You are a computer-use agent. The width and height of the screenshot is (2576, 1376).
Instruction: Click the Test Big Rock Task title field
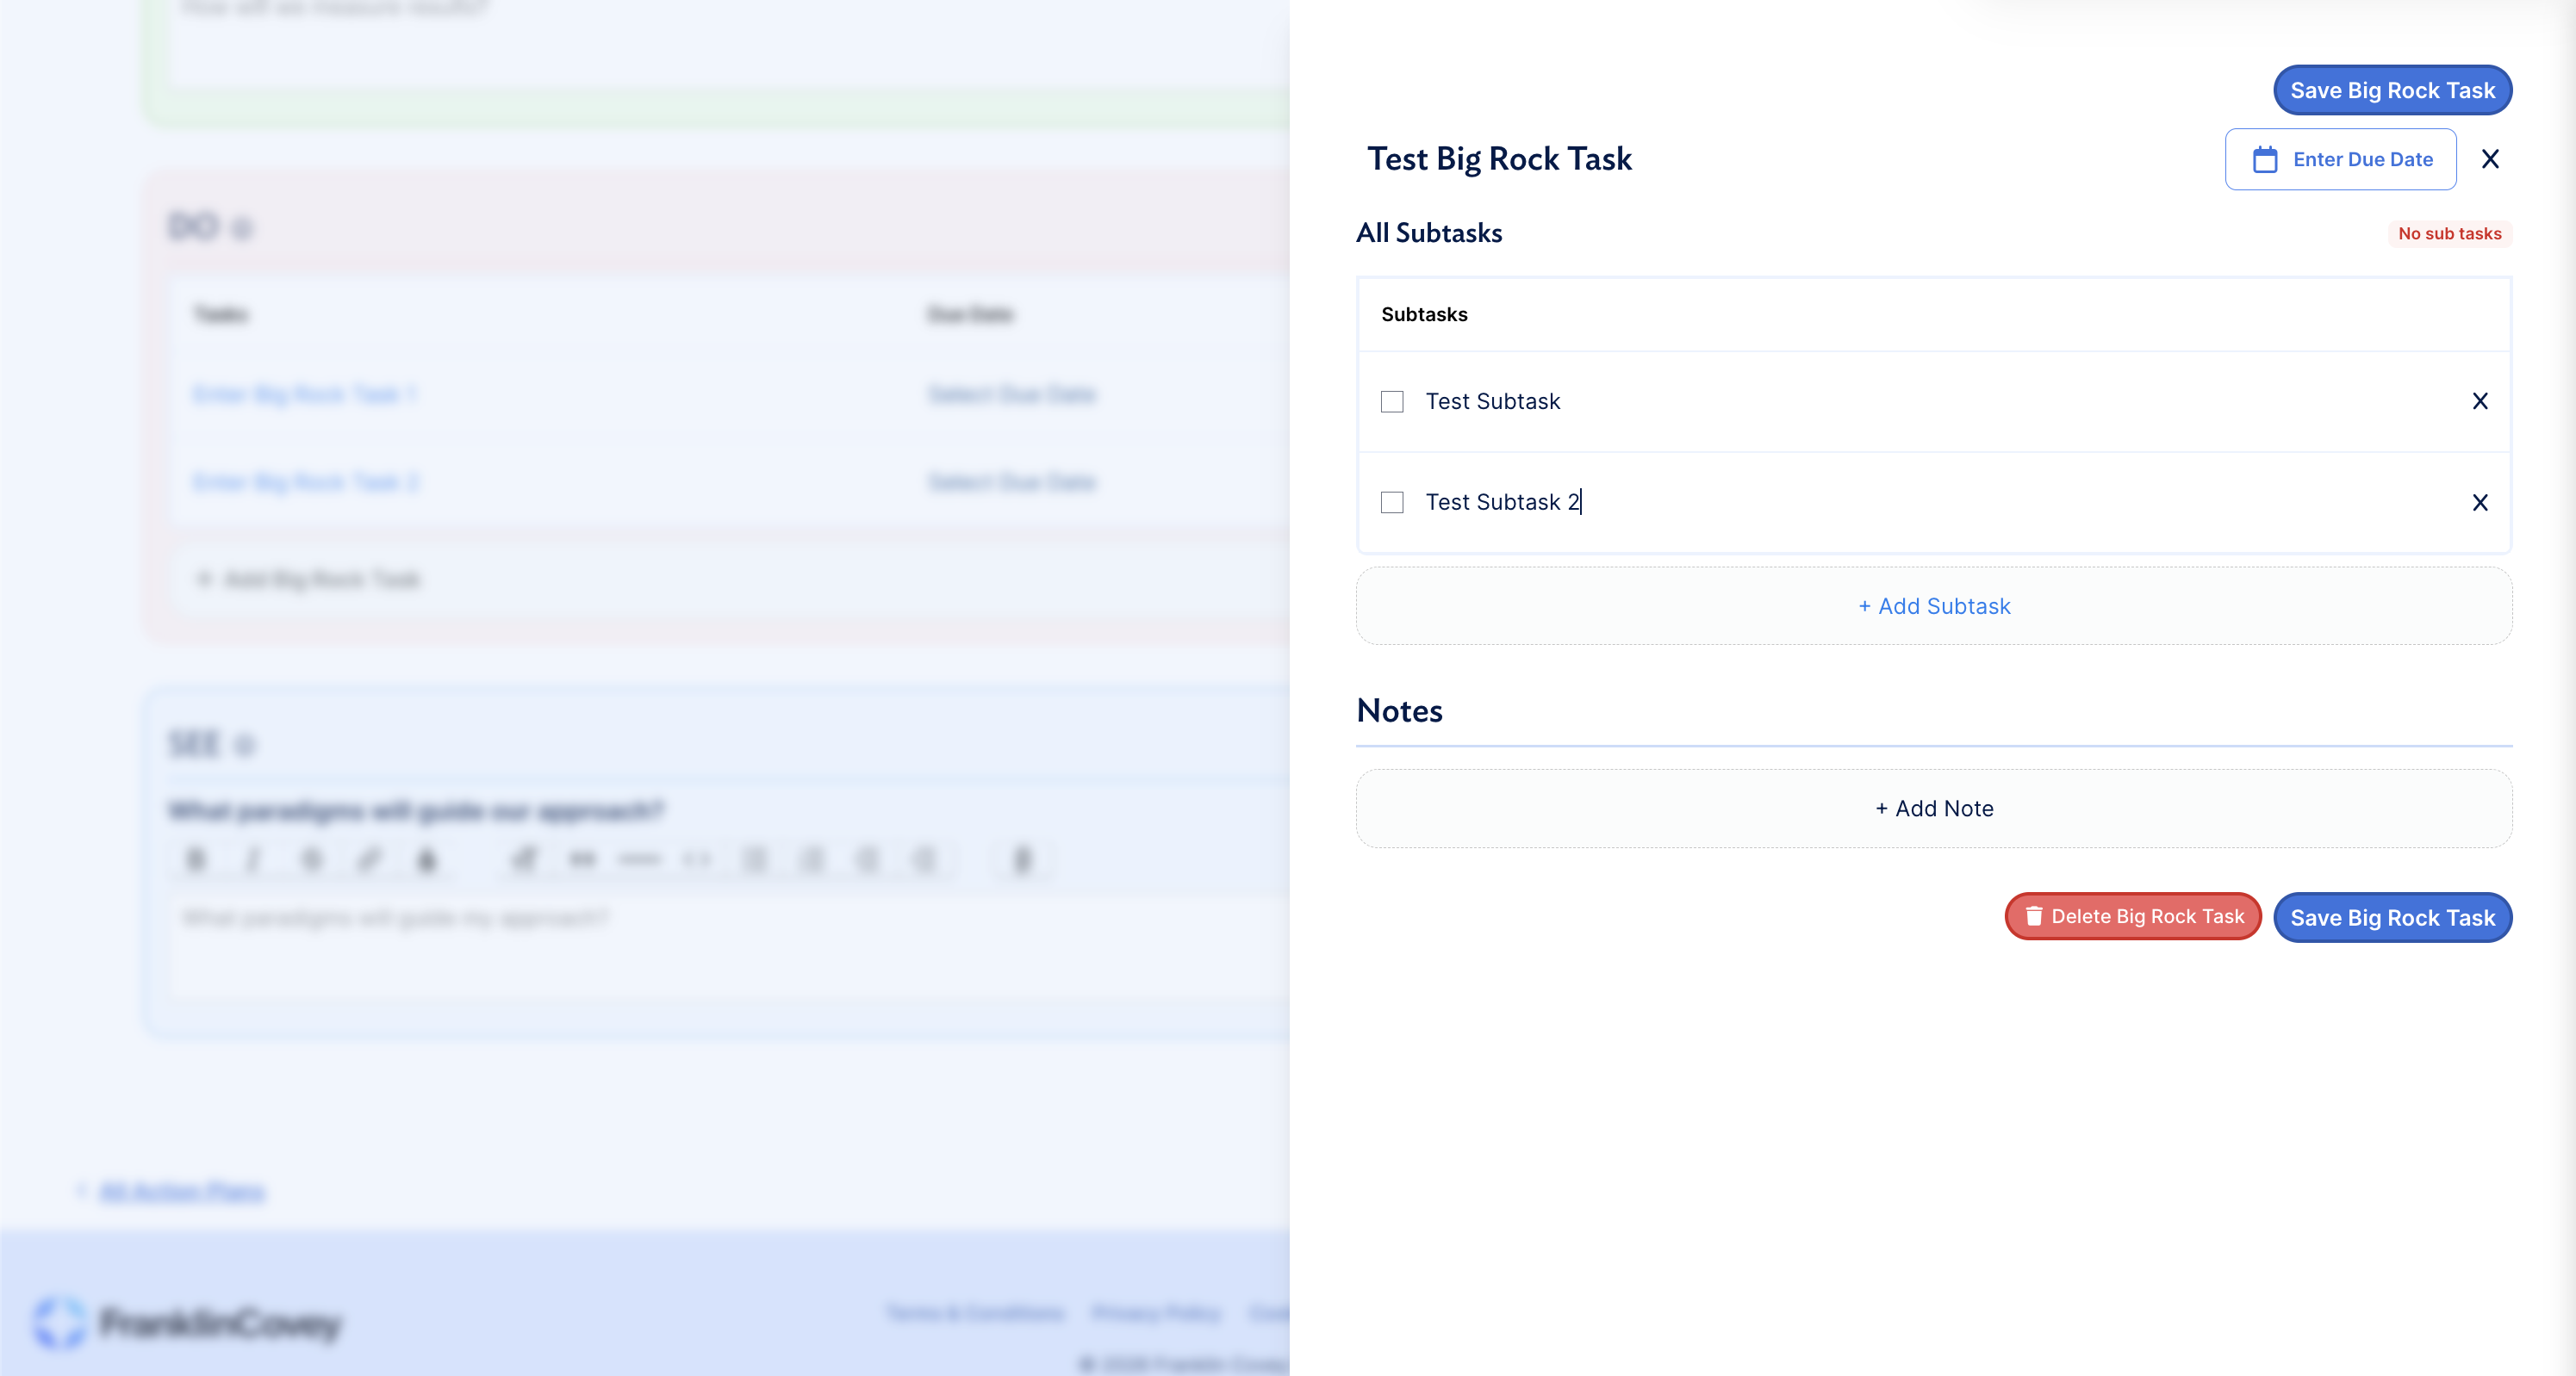pyautogui.click(x=1499, y=159)
